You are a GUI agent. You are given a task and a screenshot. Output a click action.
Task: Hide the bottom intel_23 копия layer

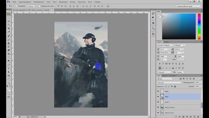[x=158, y=113]
